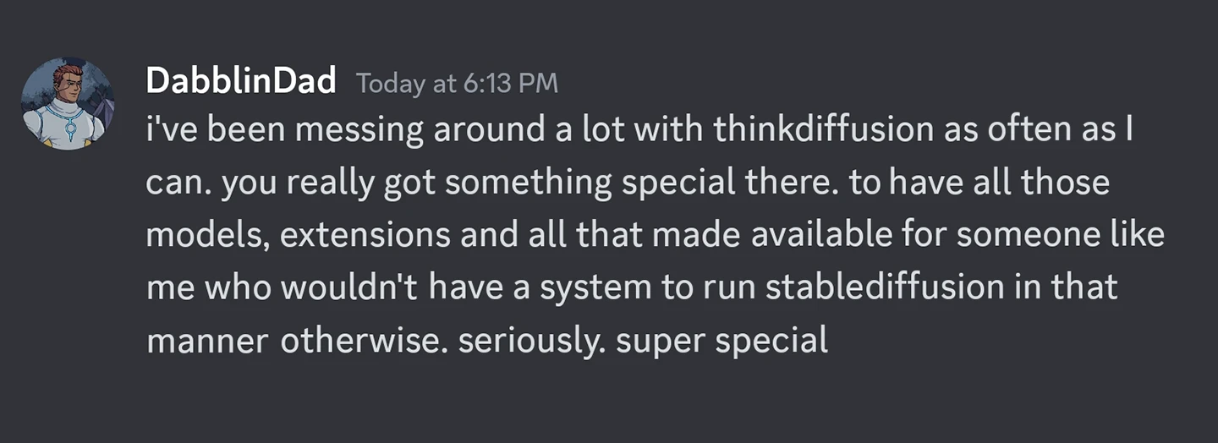Click the word "manner" in the last line
The width and height of the screenshot is (1218, 443).
(x=207, y=340)
